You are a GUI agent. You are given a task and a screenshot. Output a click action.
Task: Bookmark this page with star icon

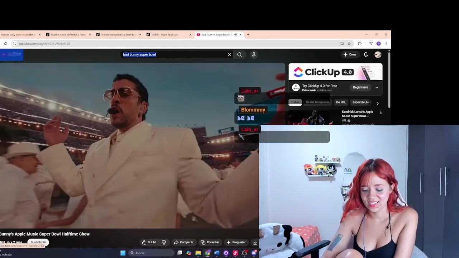pos(349,44)
